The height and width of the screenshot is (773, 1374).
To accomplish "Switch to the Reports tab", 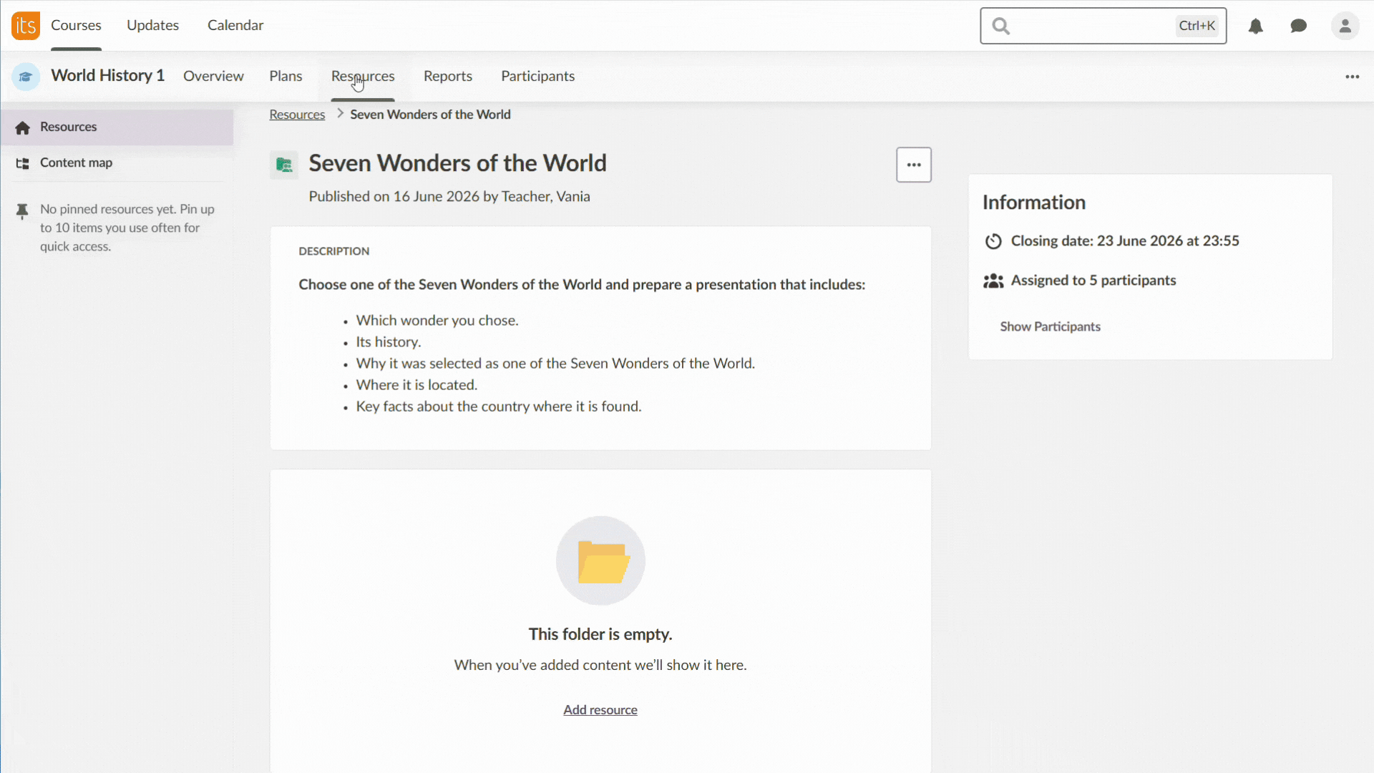I will [x=448, y=76].
